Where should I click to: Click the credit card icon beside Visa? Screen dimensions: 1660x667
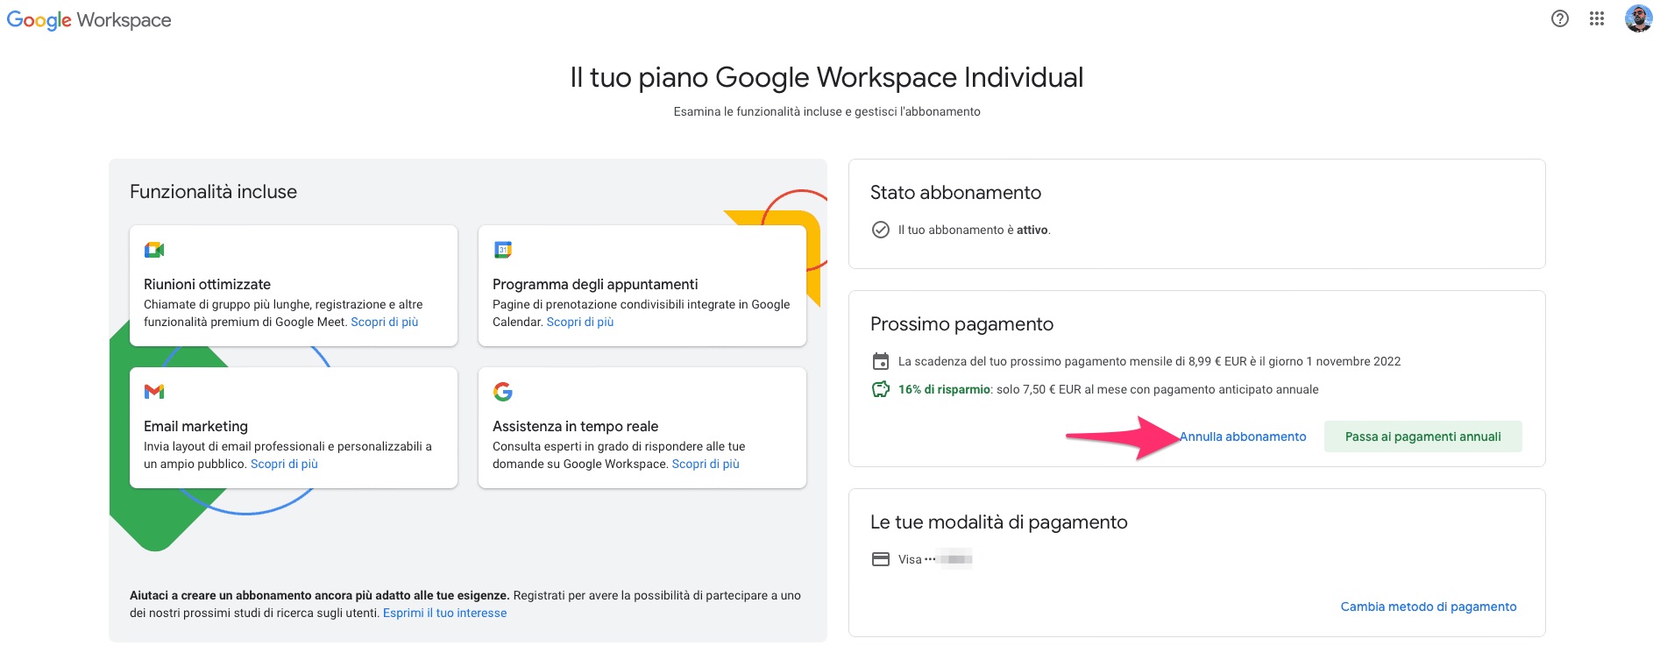point(881,559)
